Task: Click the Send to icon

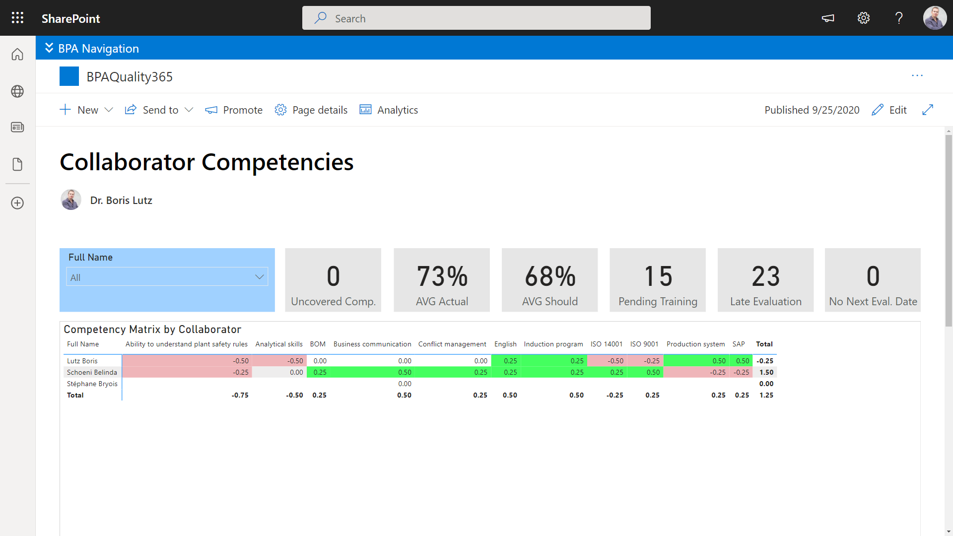Action: (x=130, y=109)
